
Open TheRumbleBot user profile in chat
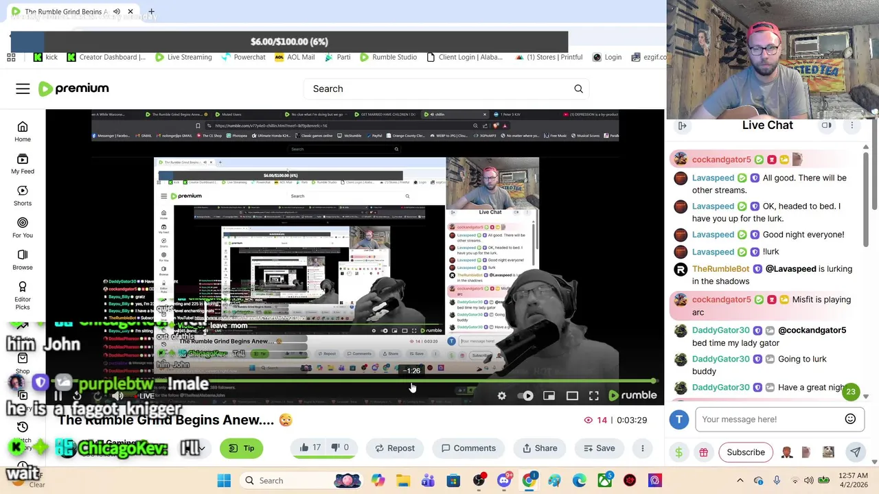[x=720, y=269]
